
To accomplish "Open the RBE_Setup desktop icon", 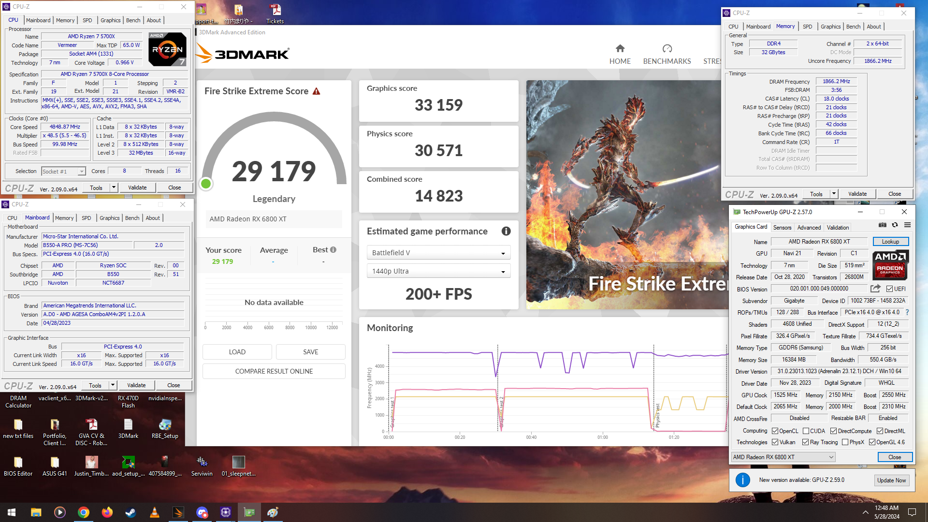I will pyautogui.click(x=165, y=429).
